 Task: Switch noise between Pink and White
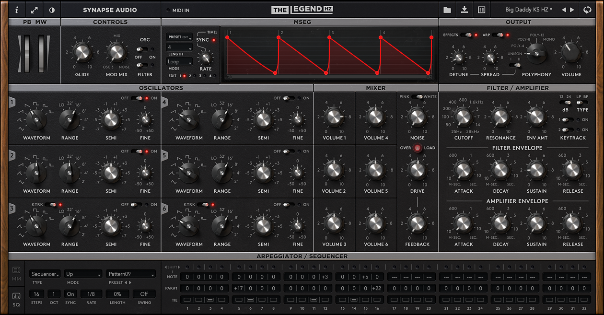tap(417, 97)
